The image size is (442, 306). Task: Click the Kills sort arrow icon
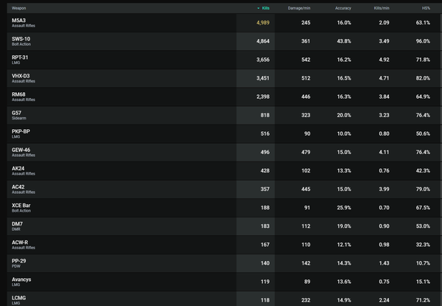(259, 8)
